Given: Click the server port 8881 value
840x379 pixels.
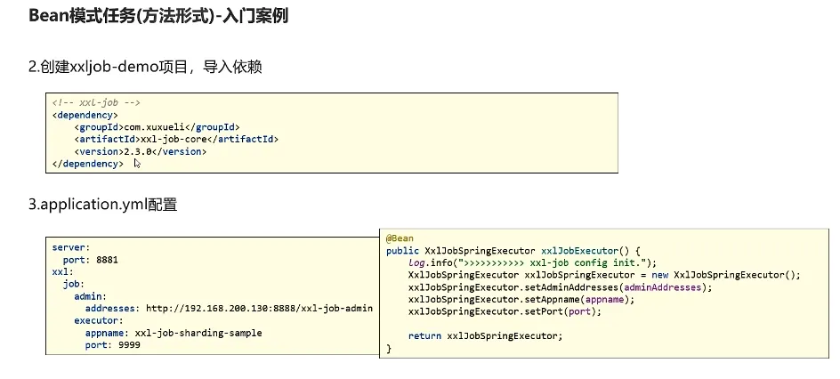Looking at the screenshot, I should click(107, 260).
